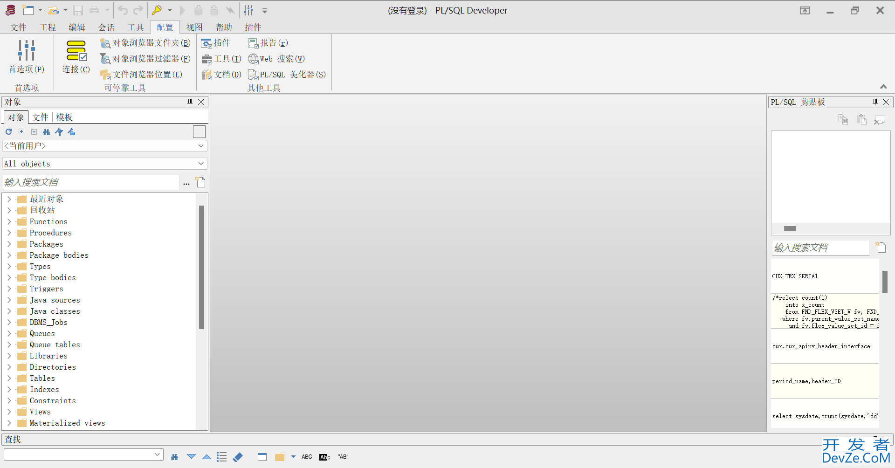This screenshot has width=895, height=468.
Task: Click the New window icon in quick access toolbar
Action: point(28,10)
